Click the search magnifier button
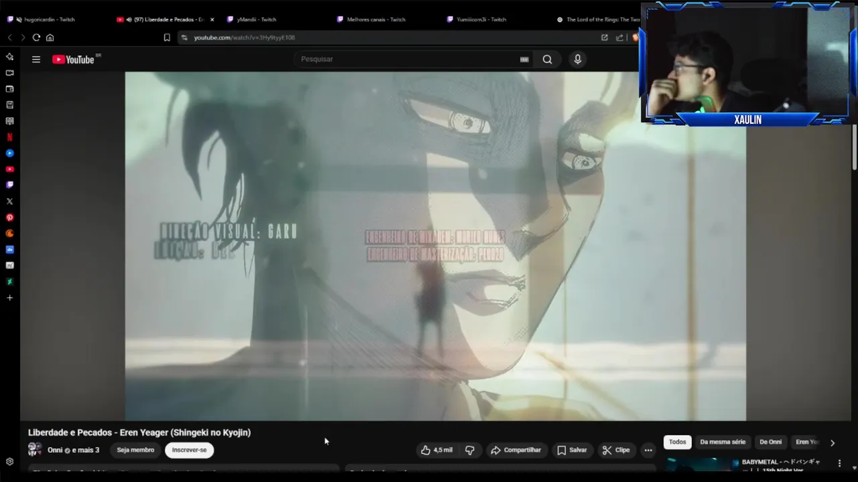858x482 pixels. (x=548, y=60)
